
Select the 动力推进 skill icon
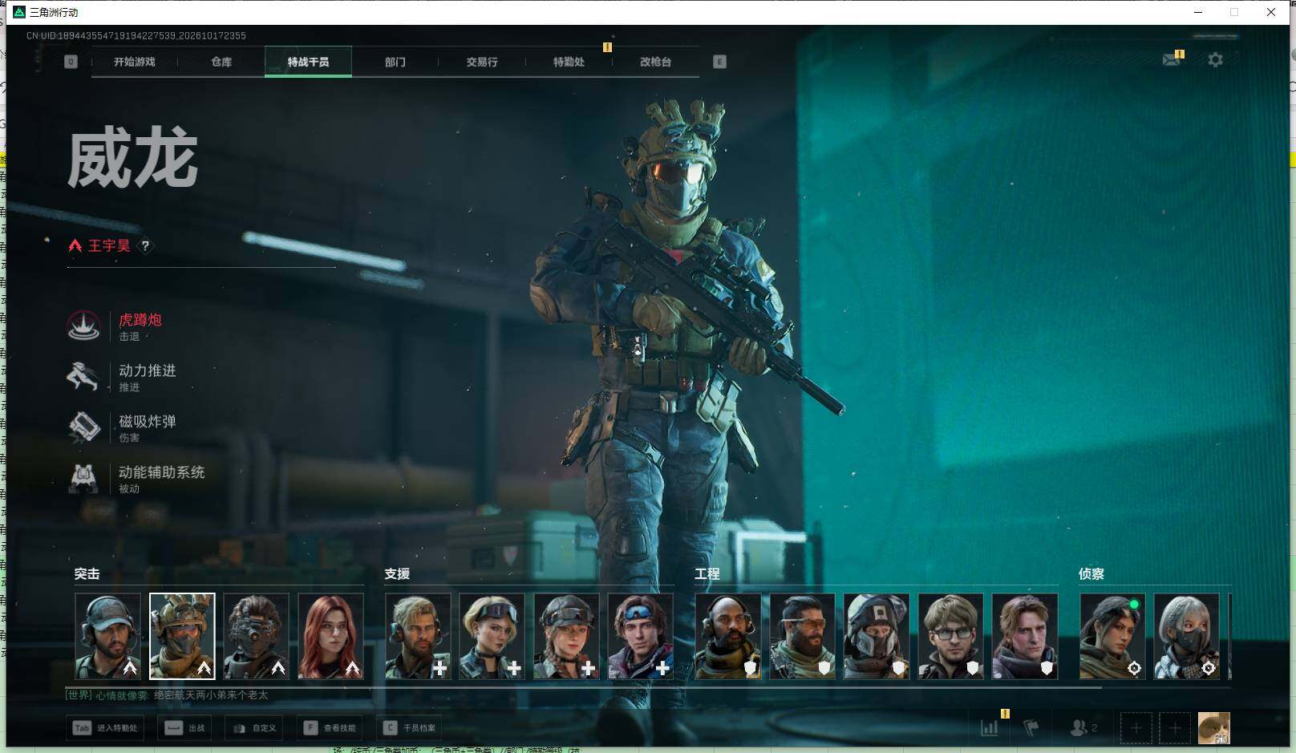coord(83,376)
